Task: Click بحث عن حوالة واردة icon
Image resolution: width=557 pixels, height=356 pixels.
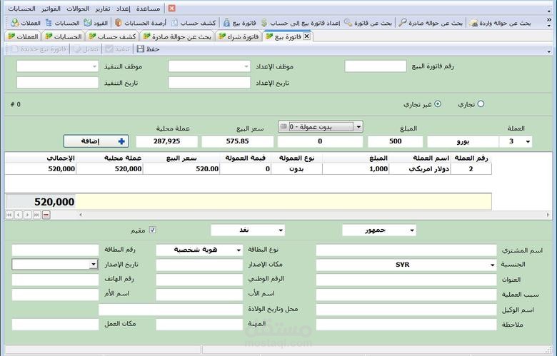Action: click(x=473, y=23)
